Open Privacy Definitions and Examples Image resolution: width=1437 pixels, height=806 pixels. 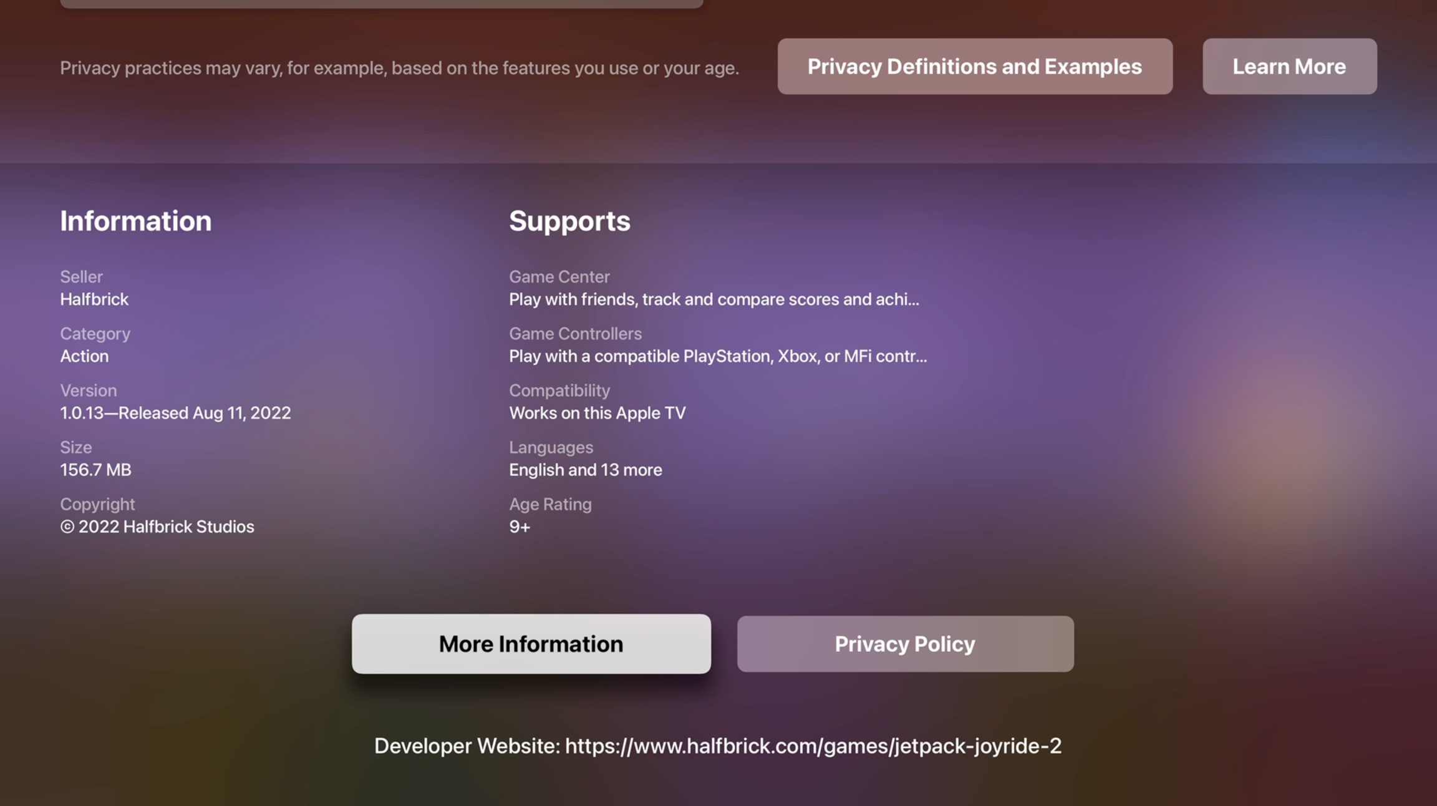click(975, 67)
